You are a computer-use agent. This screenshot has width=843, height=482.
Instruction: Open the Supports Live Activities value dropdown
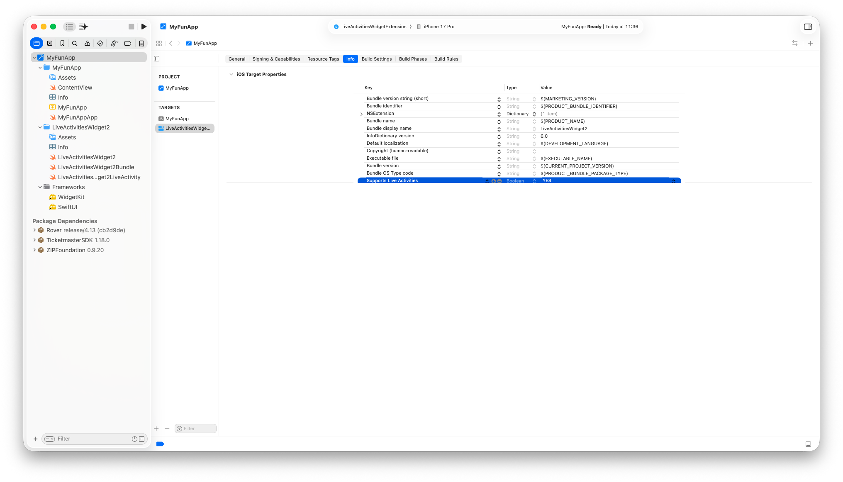(x=674, y=180)
